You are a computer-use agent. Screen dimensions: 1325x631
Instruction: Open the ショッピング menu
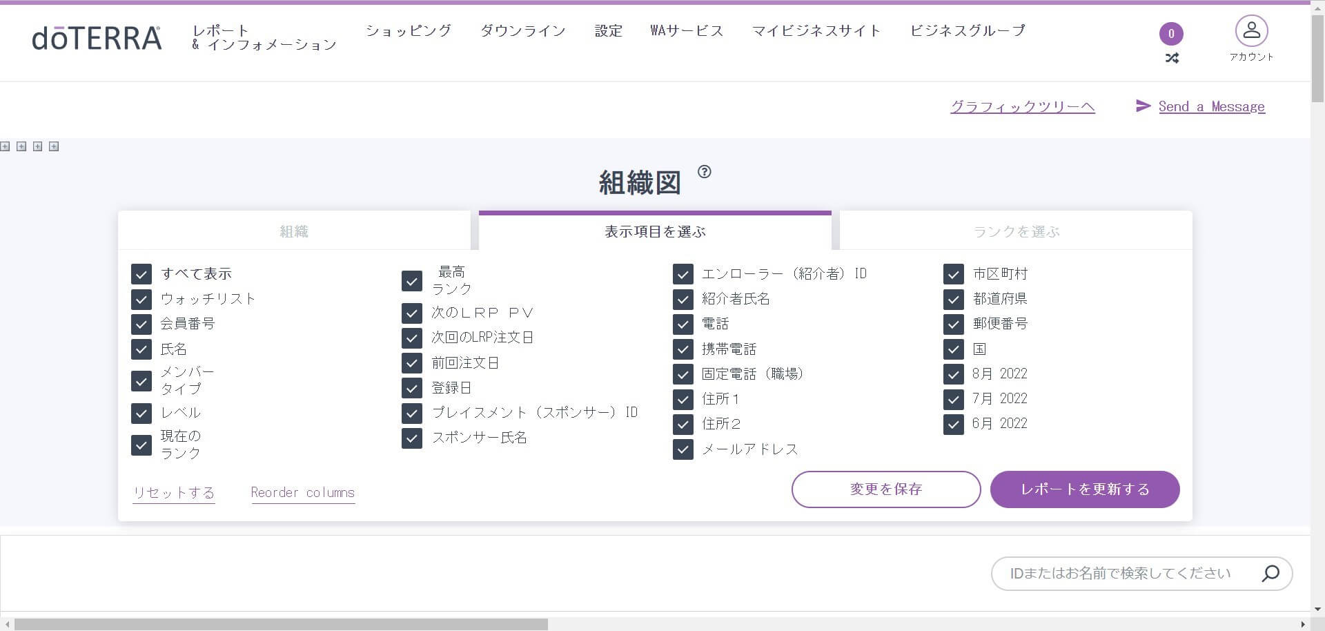[409, 30]
